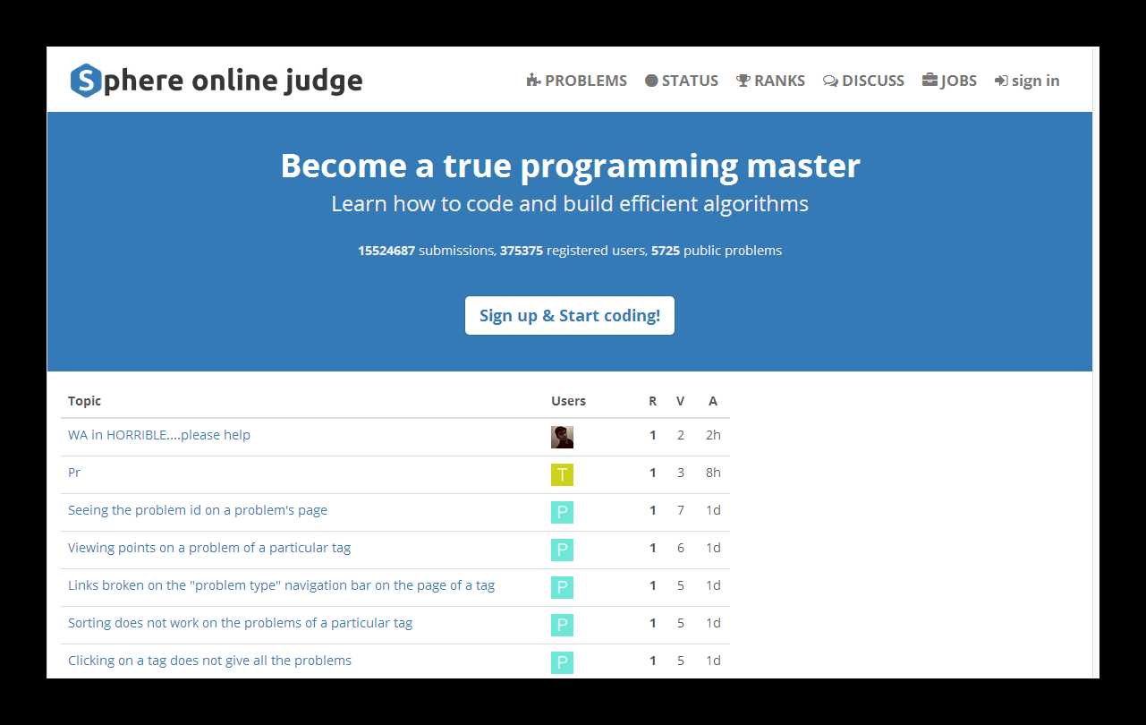Viewport: 1146px width, 725px height.
Task: Click the P avatar for Links broken topic
Action: click(562, 587)
